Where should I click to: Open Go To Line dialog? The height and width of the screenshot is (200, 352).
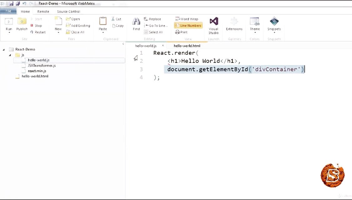[156, 26]
